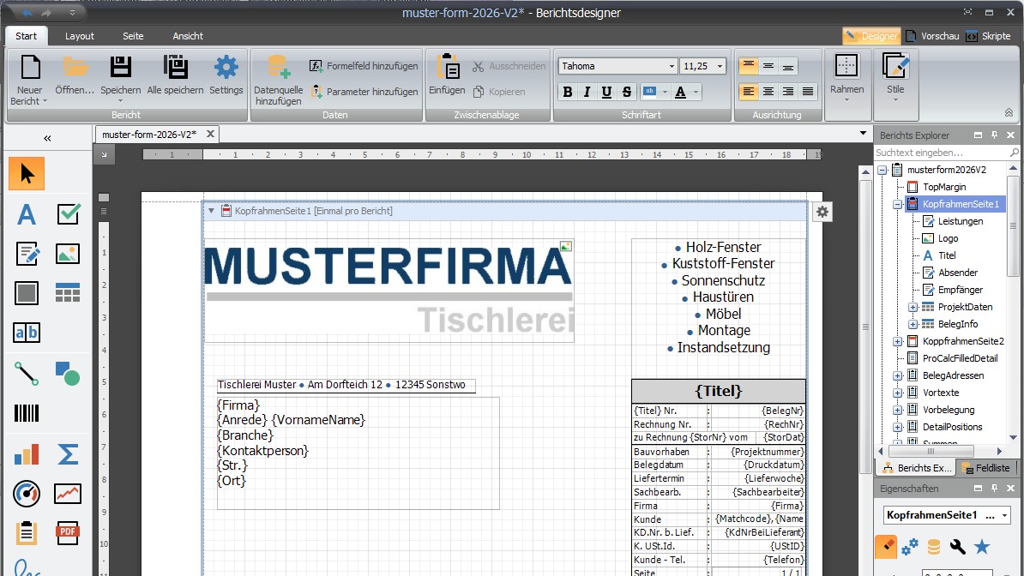Open the Tahoma font name dropdown
The width and height of the screenshot is (1024, 576).
(672, 67)
